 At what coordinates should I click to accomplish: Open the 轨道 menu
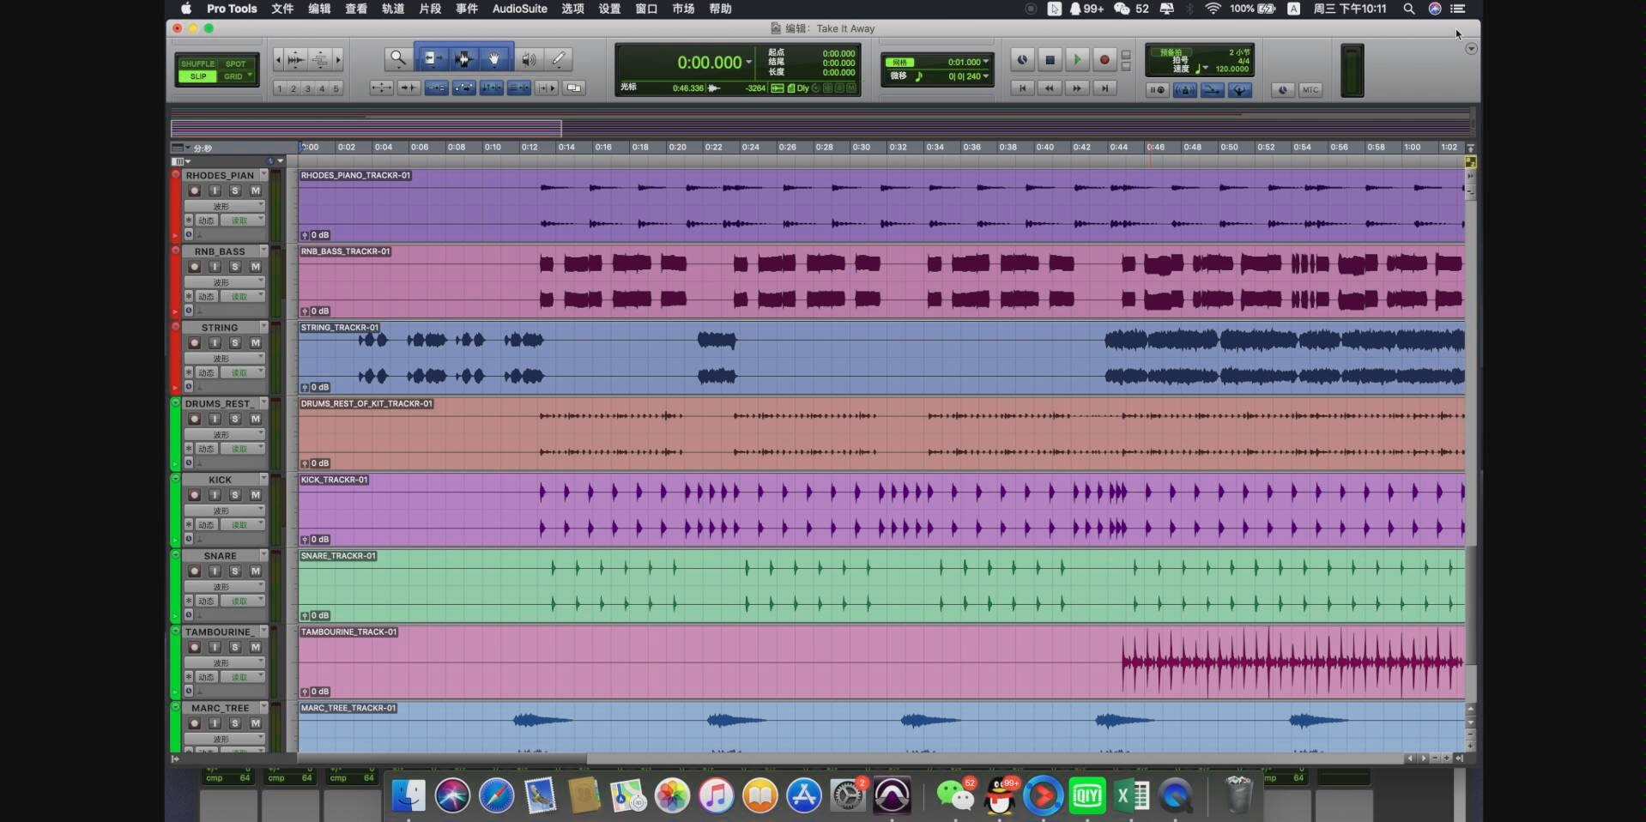(393, 9)
